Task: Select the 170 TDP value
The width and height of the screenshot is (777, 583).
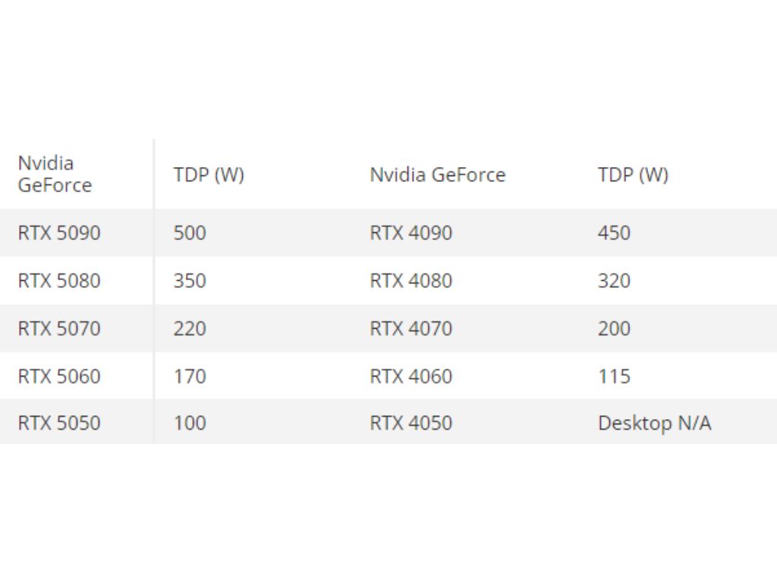Action: (x=190, y=377)
